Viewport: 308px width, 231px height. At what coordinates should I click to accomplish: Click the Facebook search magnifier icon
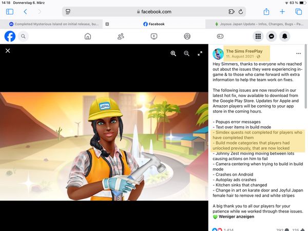point(23,36)
